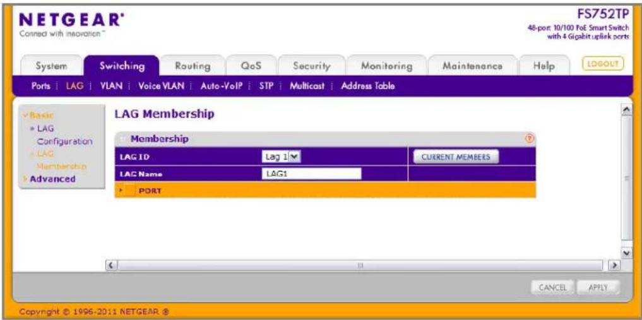Image resolution: width=642 pixels, height=320 pixels.
Task: Click the vertical scrollbar down arrow
Action: 625,253
